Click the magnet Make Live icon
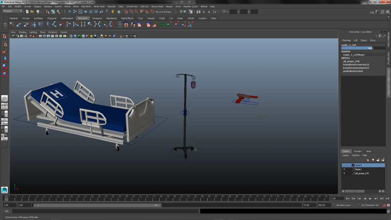Viewport: 391px width, 220px height. 152,12
